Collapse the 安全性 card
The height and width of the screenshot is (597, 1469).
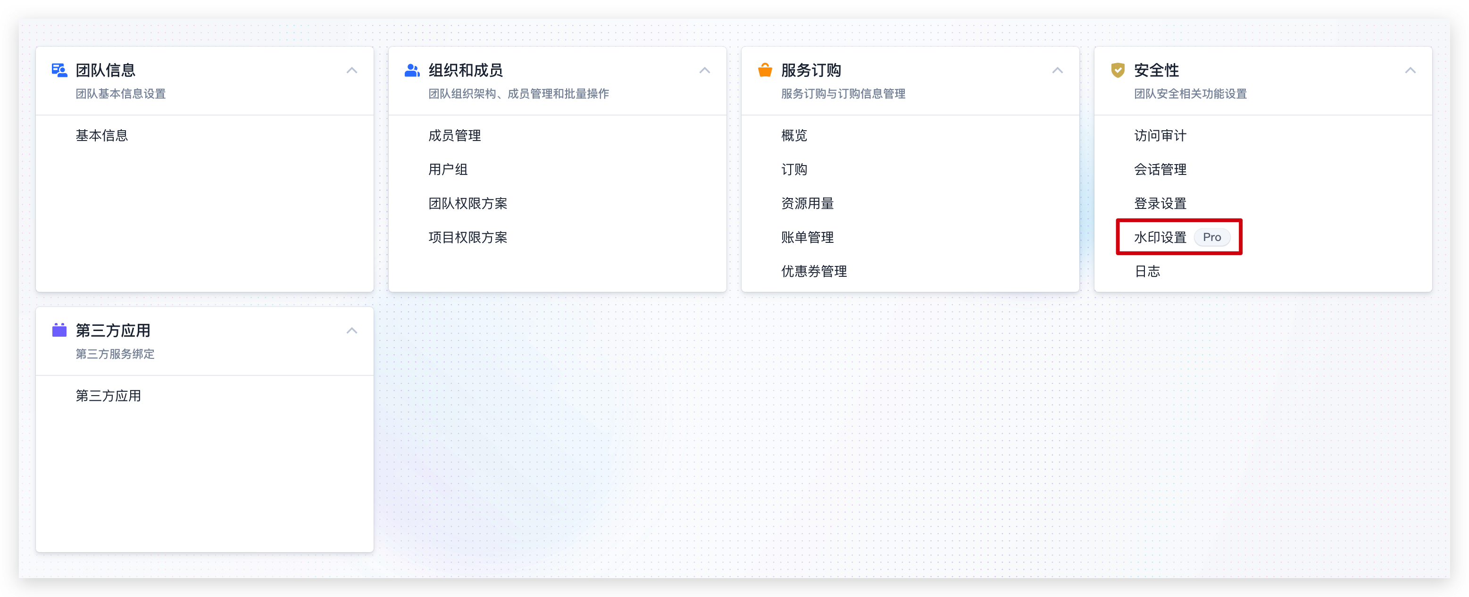1410,70
